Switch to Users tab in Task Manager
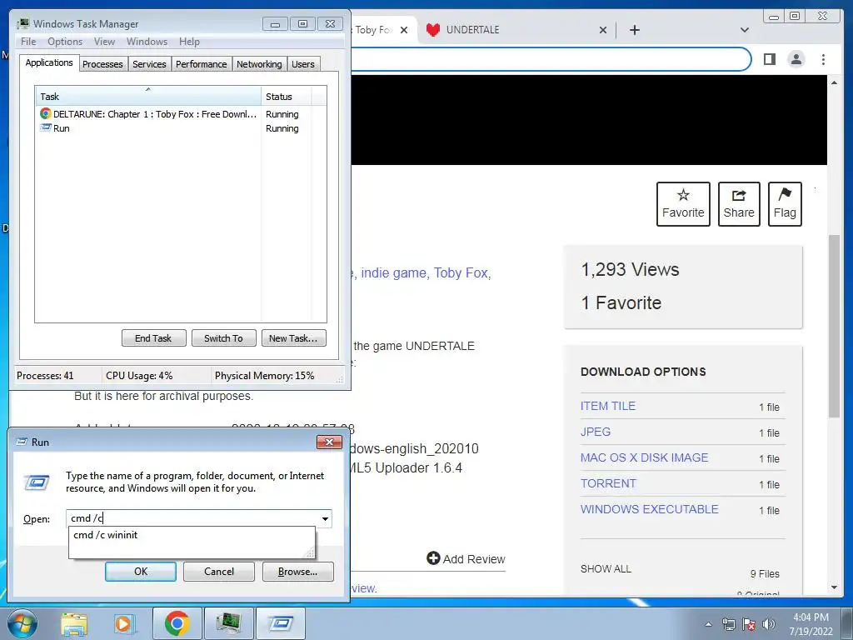Viewport: 853px width, 640px height. [x=303, y=64]
